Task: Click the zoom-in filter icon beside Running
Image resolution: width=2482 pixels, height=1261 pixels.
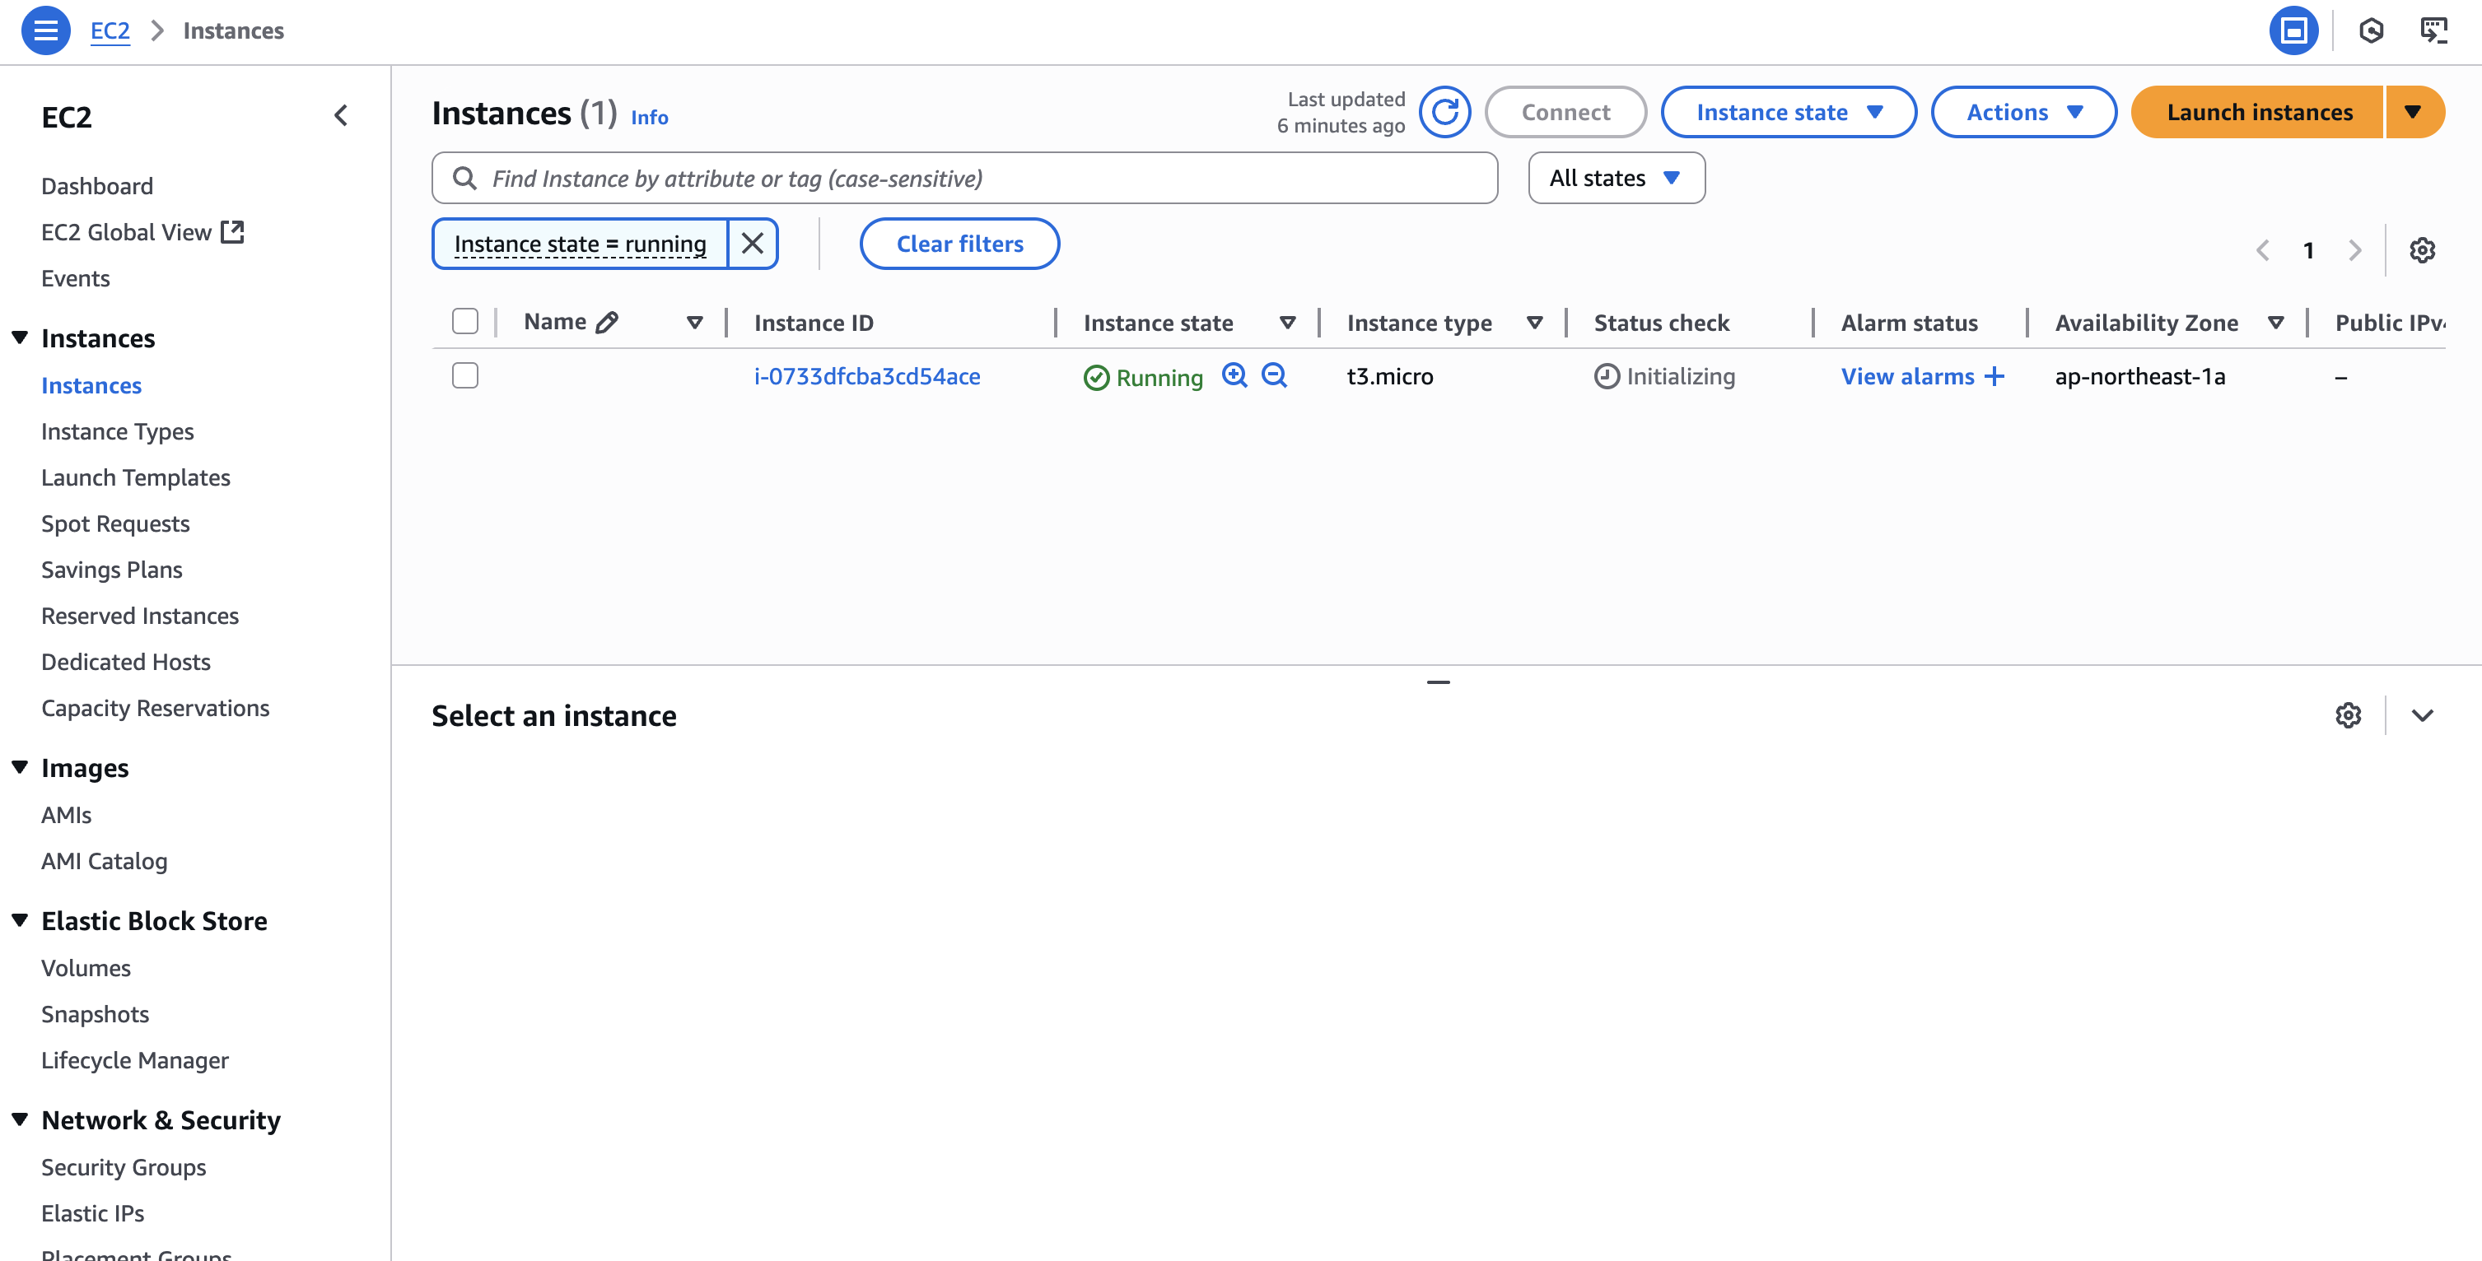Action: point(1234,375)
